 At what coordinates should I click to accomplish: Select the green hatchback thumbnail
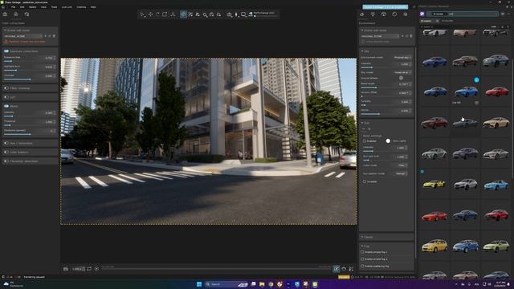(x=496, y=246)
